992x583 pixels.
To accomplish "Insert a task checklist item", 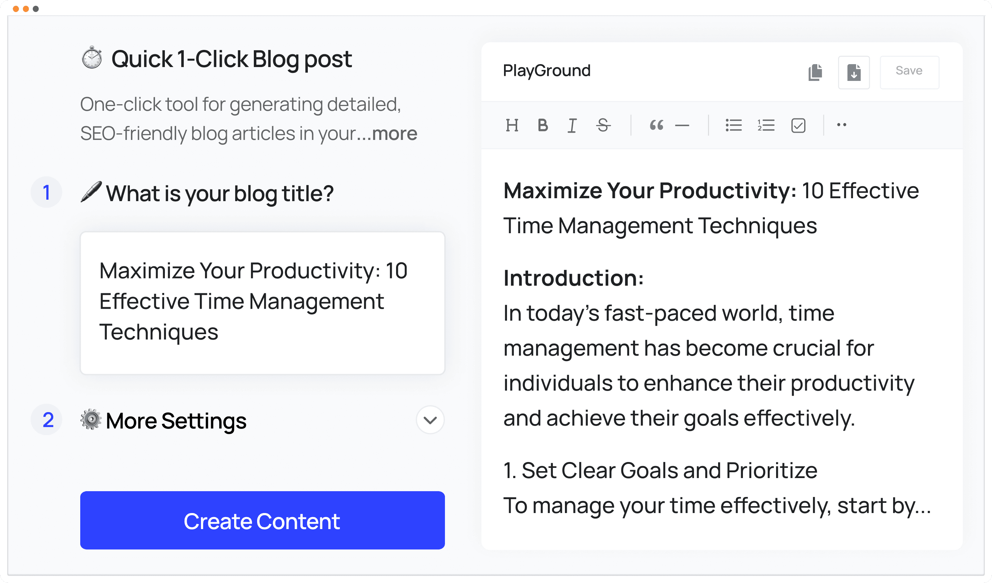I will [798, 125].
